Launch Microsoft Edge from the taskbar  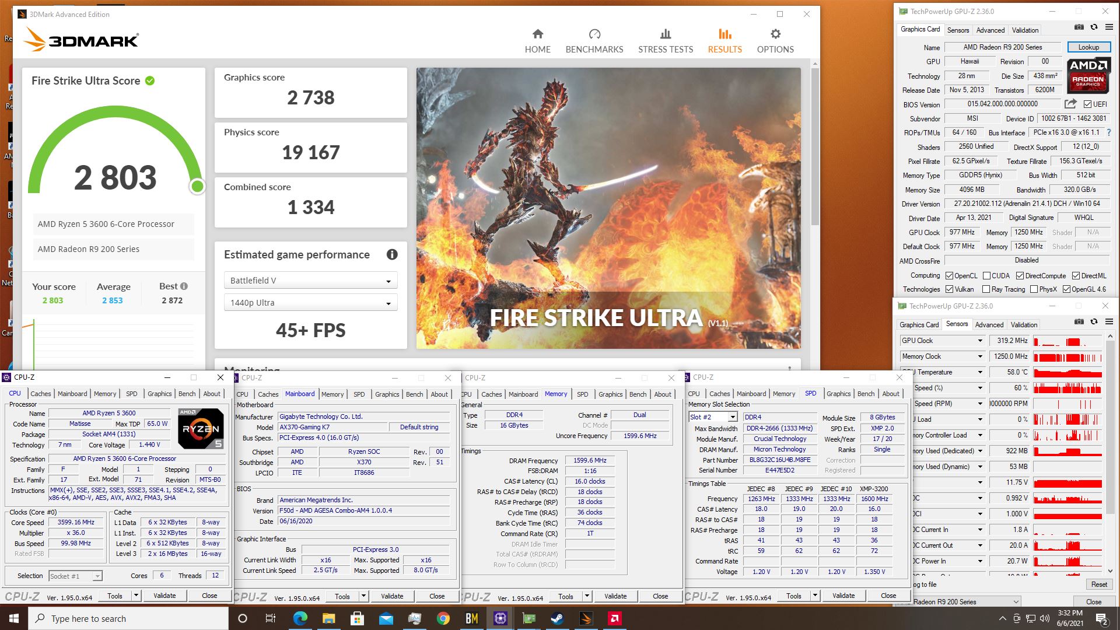[300, 618]
